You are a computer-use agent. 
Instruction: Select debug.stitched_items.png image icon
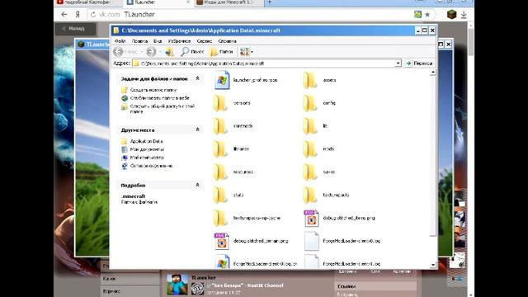(x=311, y=218)
